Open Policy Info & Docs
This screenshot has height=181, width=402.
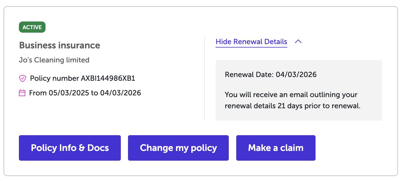(70, 148)
